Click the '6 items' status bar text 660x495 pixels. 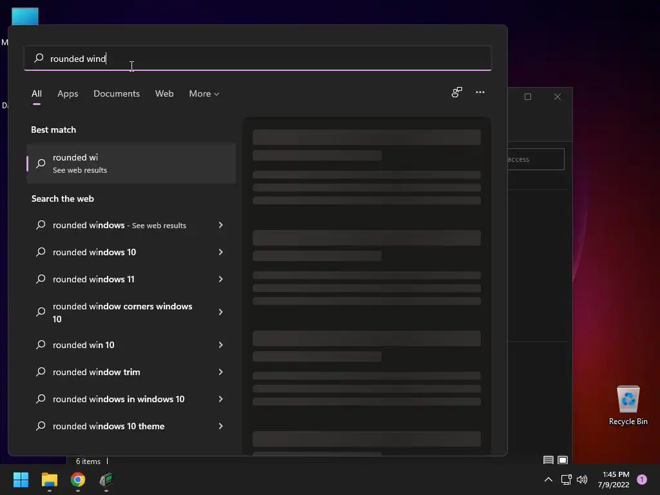pos(88,461)
